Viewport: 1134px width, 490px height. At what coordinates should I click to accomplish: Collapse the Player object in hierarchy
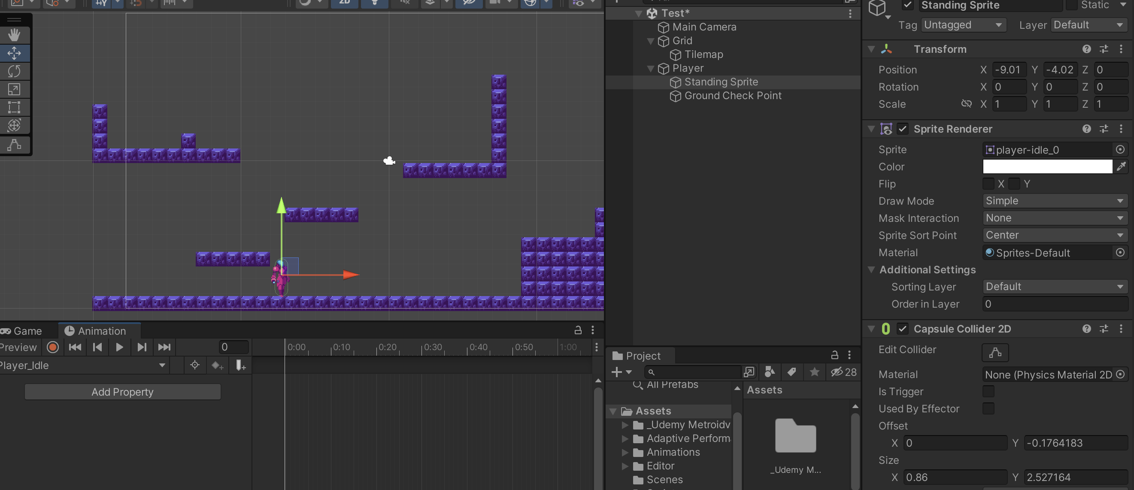[650, 68]
